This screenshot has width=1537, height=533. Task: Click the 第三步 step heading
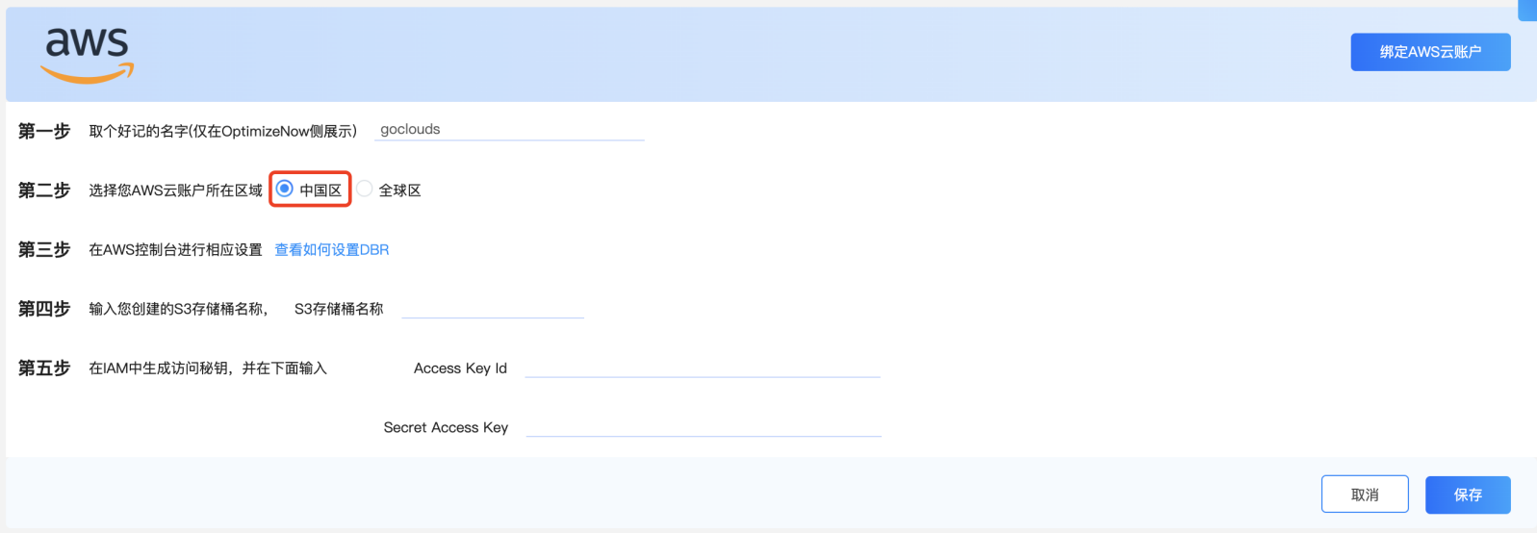click(x=44, y=249)
